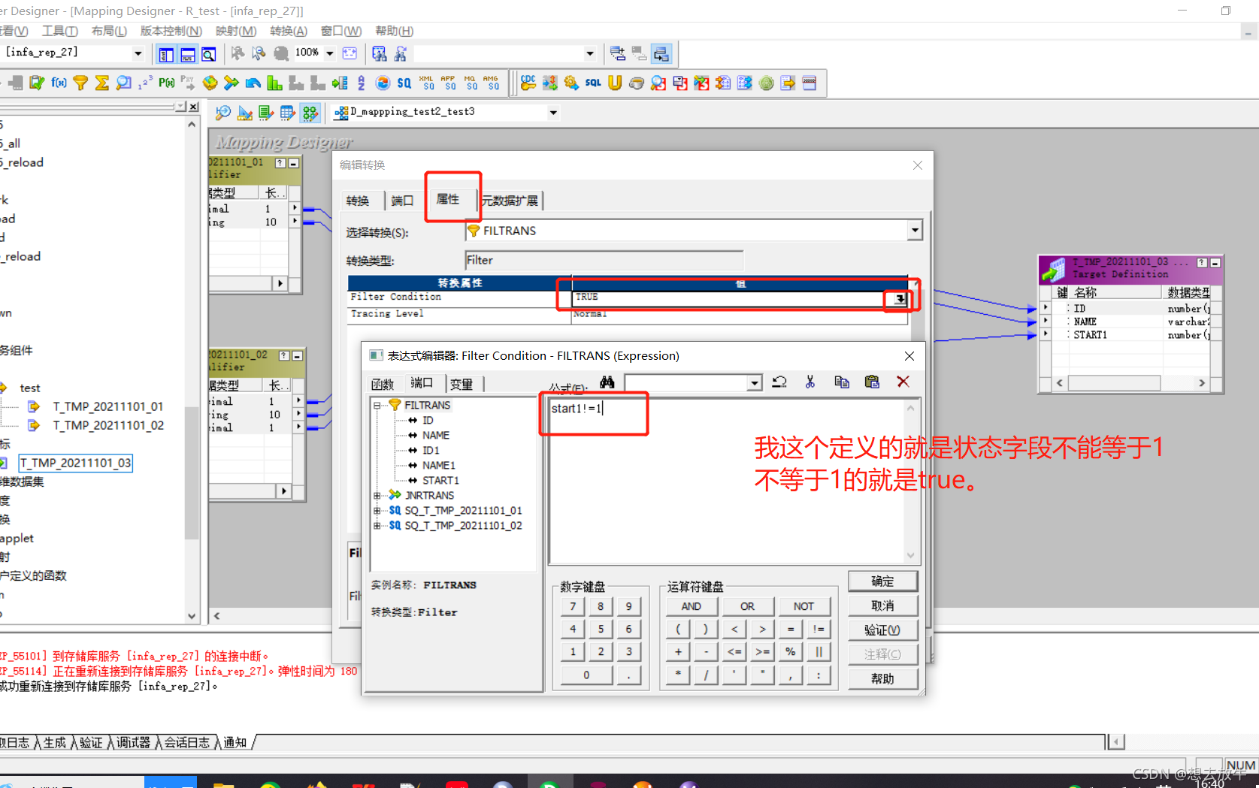This screenshot has height=788, width=1259.
Task: Click the Filter transformation funnel toolbar icon
Action: (x=80, y=83)
